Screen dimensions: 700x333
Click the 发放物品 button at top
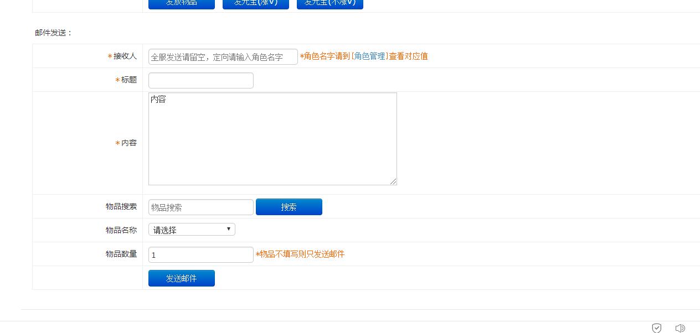(181, 3)
